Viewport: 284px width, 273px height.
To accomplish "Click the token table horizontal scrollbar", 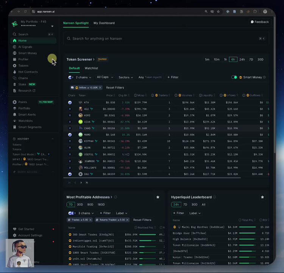I will (x=152, y=178).
